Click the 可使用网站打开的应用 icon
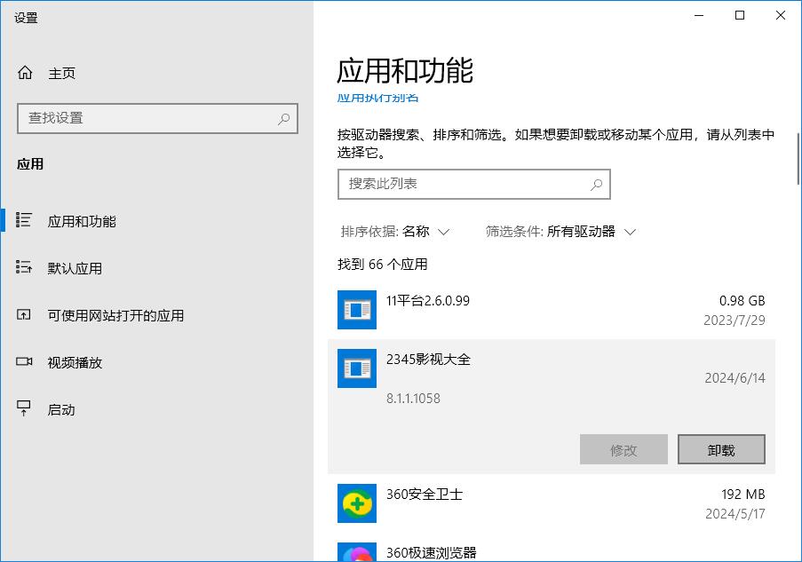Image resolution: width=802 pixels, height=562 pixels. click(x=23, y=314)
